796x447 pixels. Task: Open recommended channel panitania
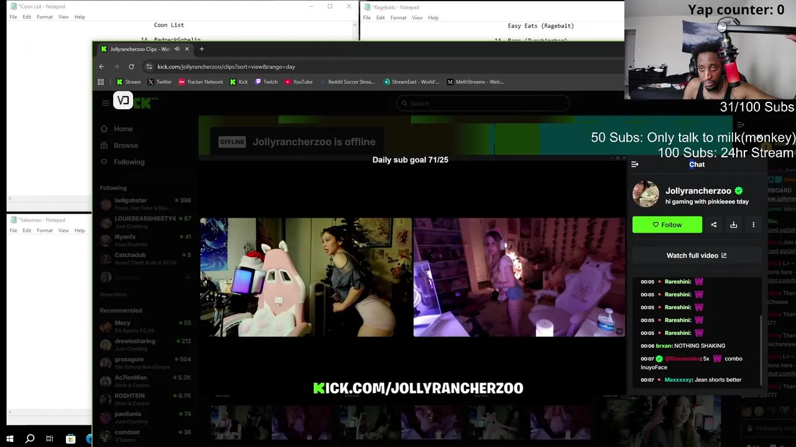145,417
